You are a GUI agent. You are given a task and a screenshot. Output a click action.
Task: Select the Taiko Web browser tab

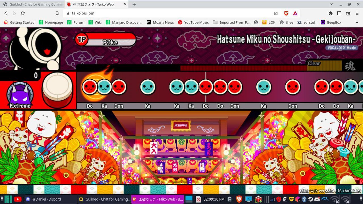pos(97,4)
